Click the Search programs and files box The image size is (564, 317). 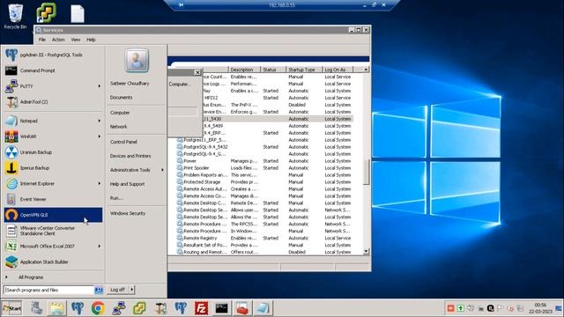coord(49,290)
